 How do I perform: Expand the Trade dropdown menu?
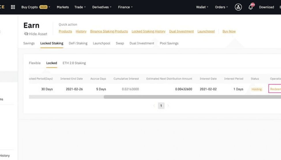click(x=80, y=7)
